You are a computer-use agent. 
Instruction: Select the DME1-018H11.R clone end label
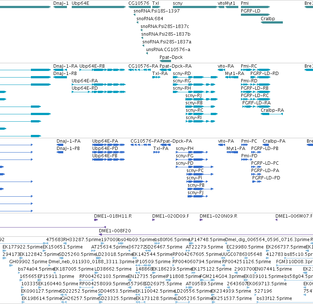click(113, 216)
